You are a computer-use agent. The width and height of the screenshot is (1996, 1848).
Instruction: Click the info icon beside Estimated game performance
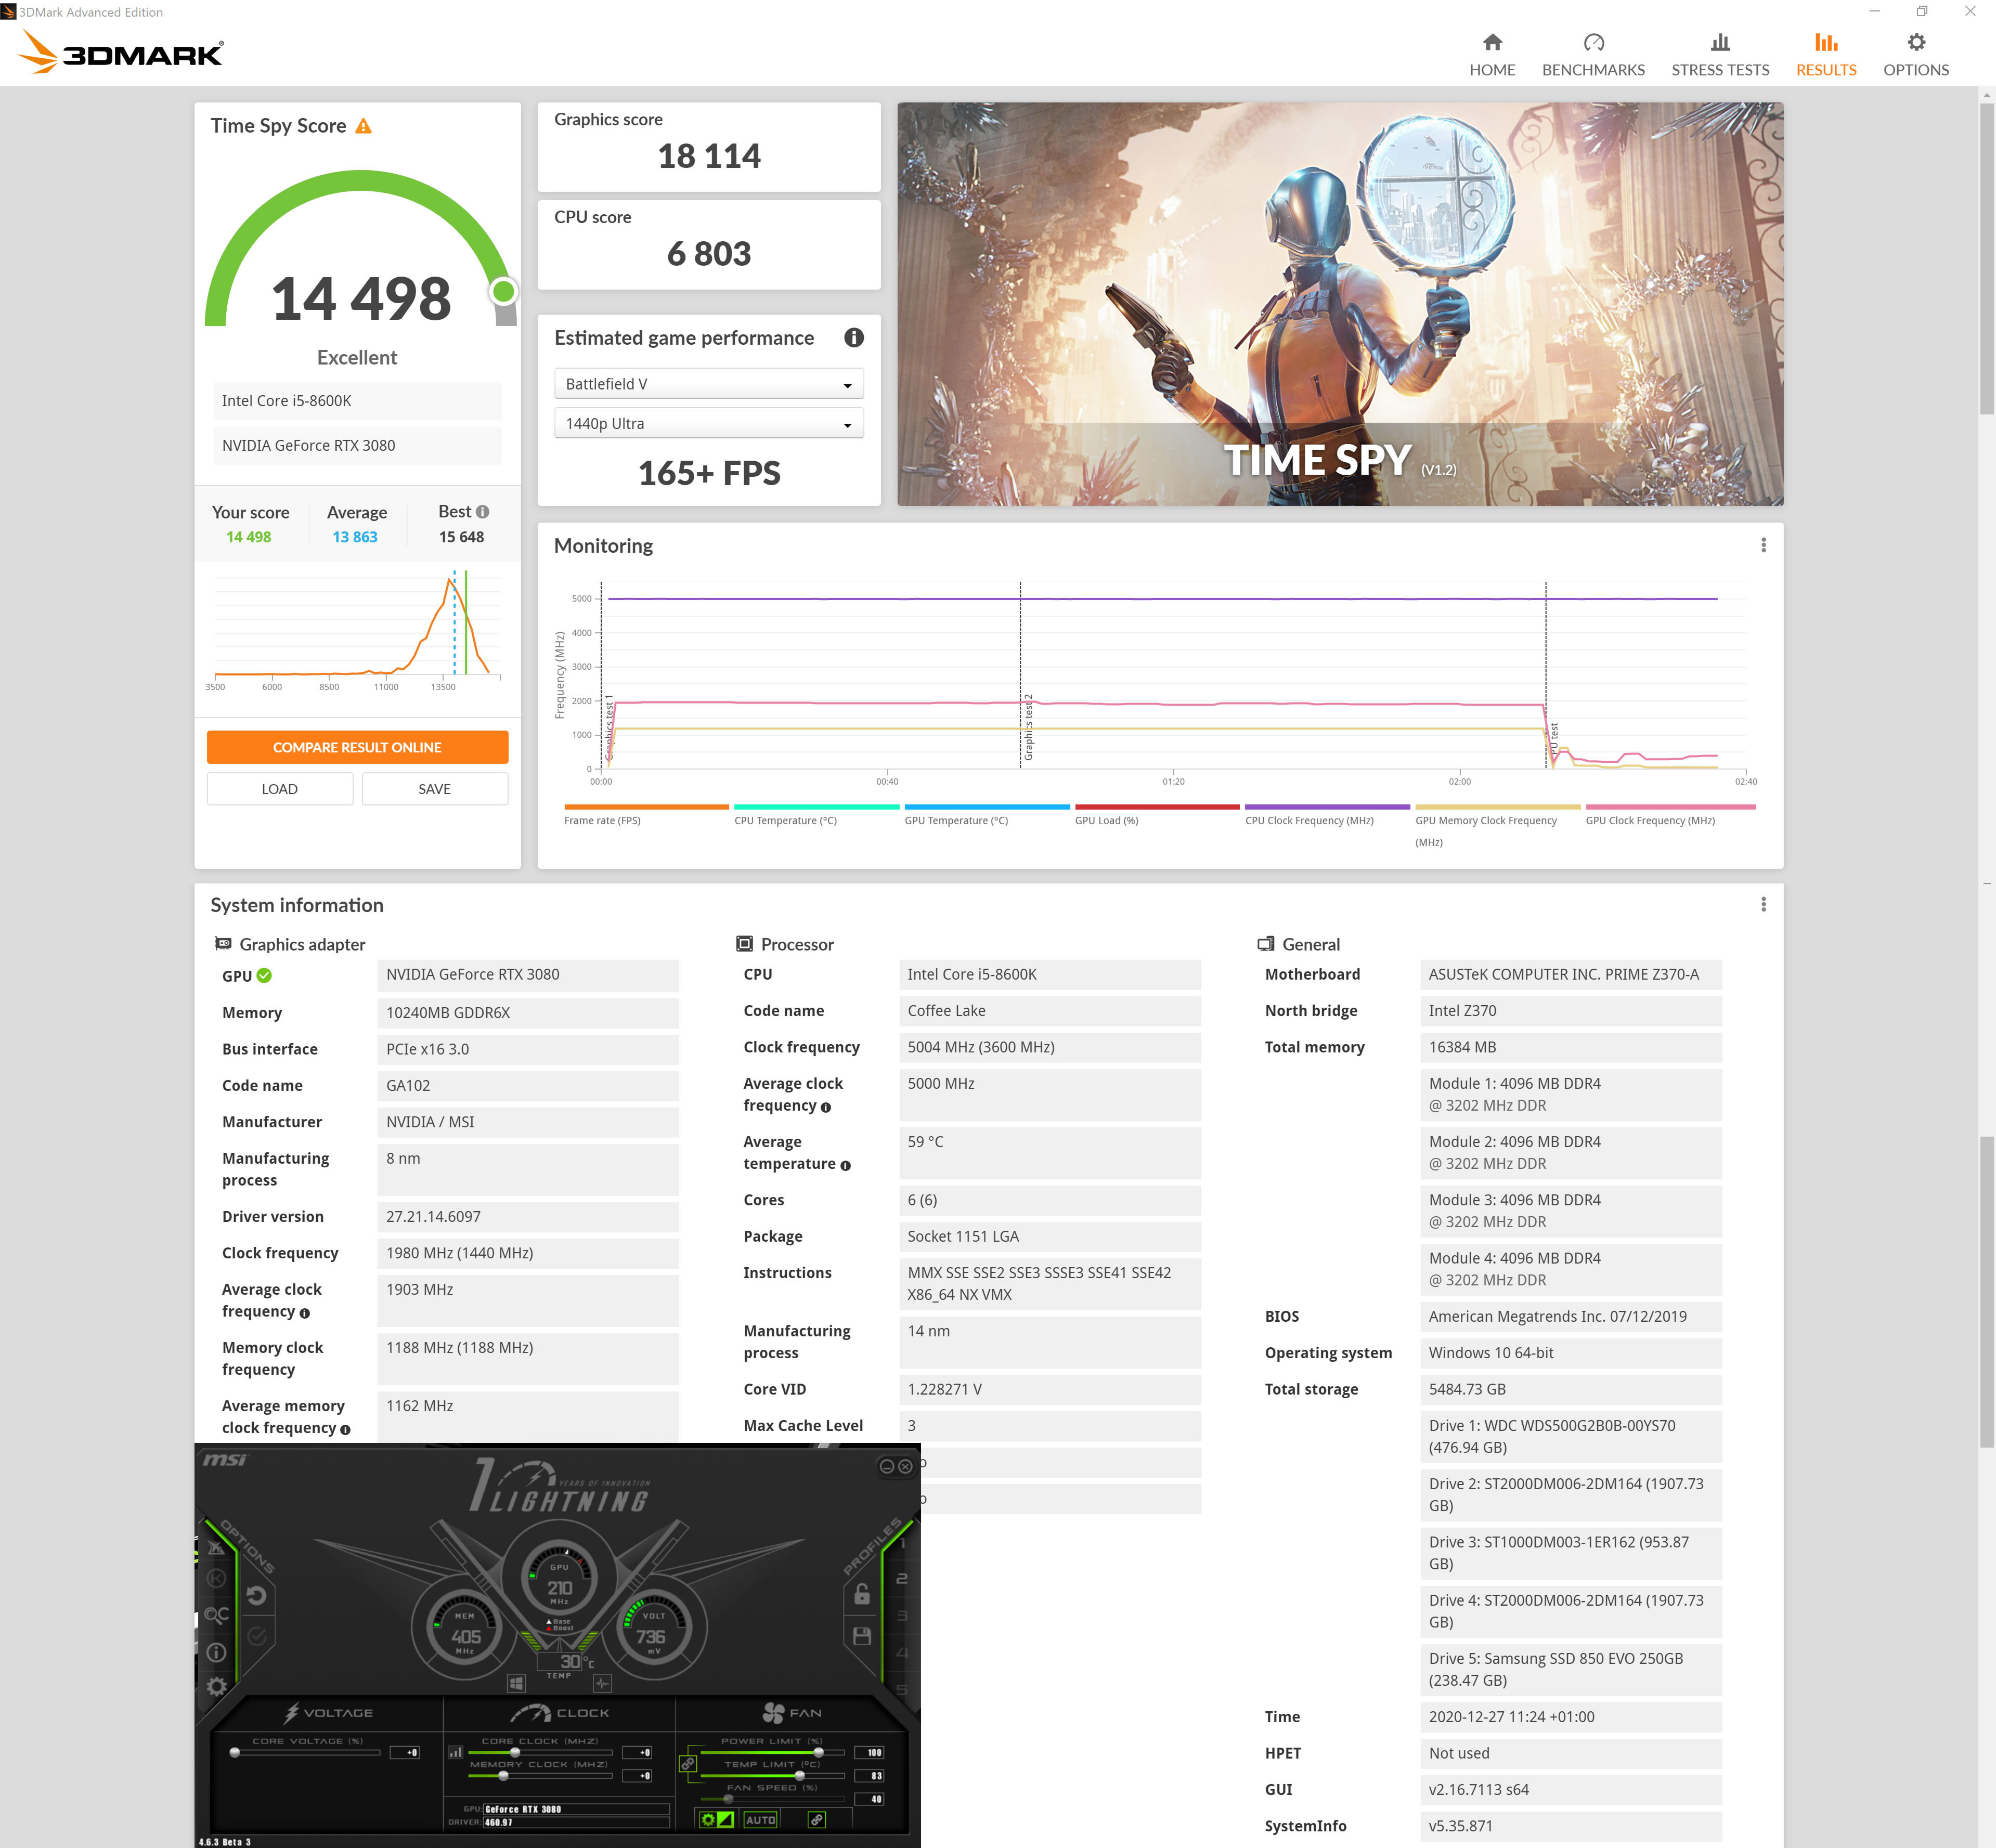pyautogui.click(x=853, y=338)
